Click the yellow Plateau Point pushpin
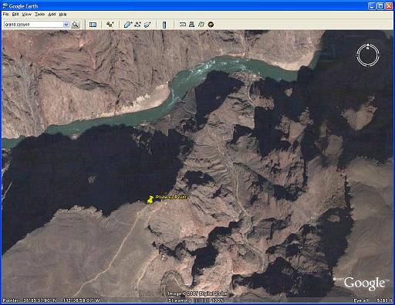The image size is (395, 305). (150, 200)
